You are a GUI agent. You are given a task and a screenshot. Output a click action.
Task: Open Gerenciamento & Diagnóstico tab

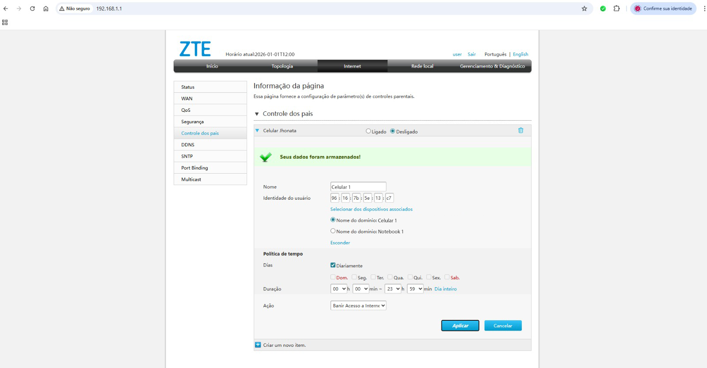pos(492,66)
